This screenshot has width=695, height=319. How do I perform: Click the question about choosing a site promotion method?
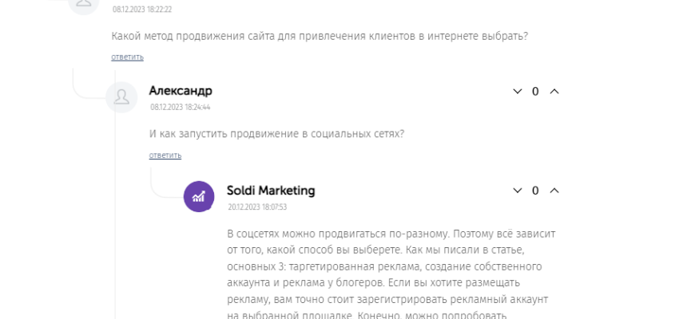321,36
